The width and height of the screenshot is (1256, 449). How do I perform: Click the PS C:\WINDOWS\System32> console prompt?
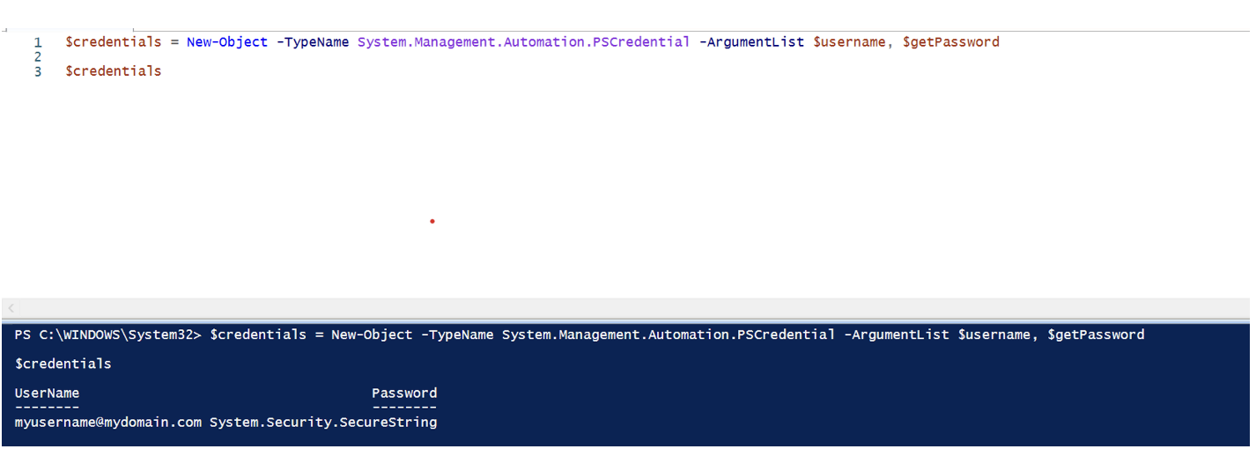[108, 335]
